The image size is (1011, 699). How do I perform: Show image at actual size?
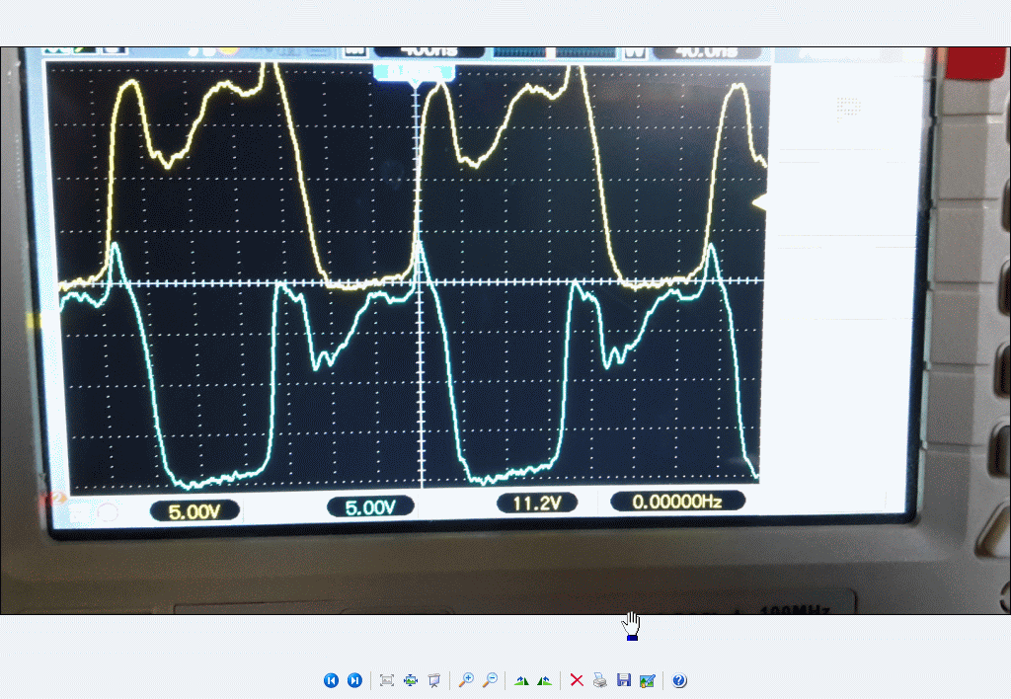pos(411,680)
